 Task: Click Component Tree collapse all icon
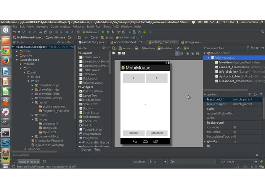(252, 48)
